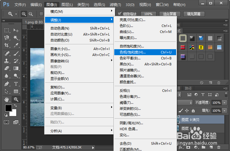
Task: Toggle Quick Mask mode
Action: click(x=7, y=122)
